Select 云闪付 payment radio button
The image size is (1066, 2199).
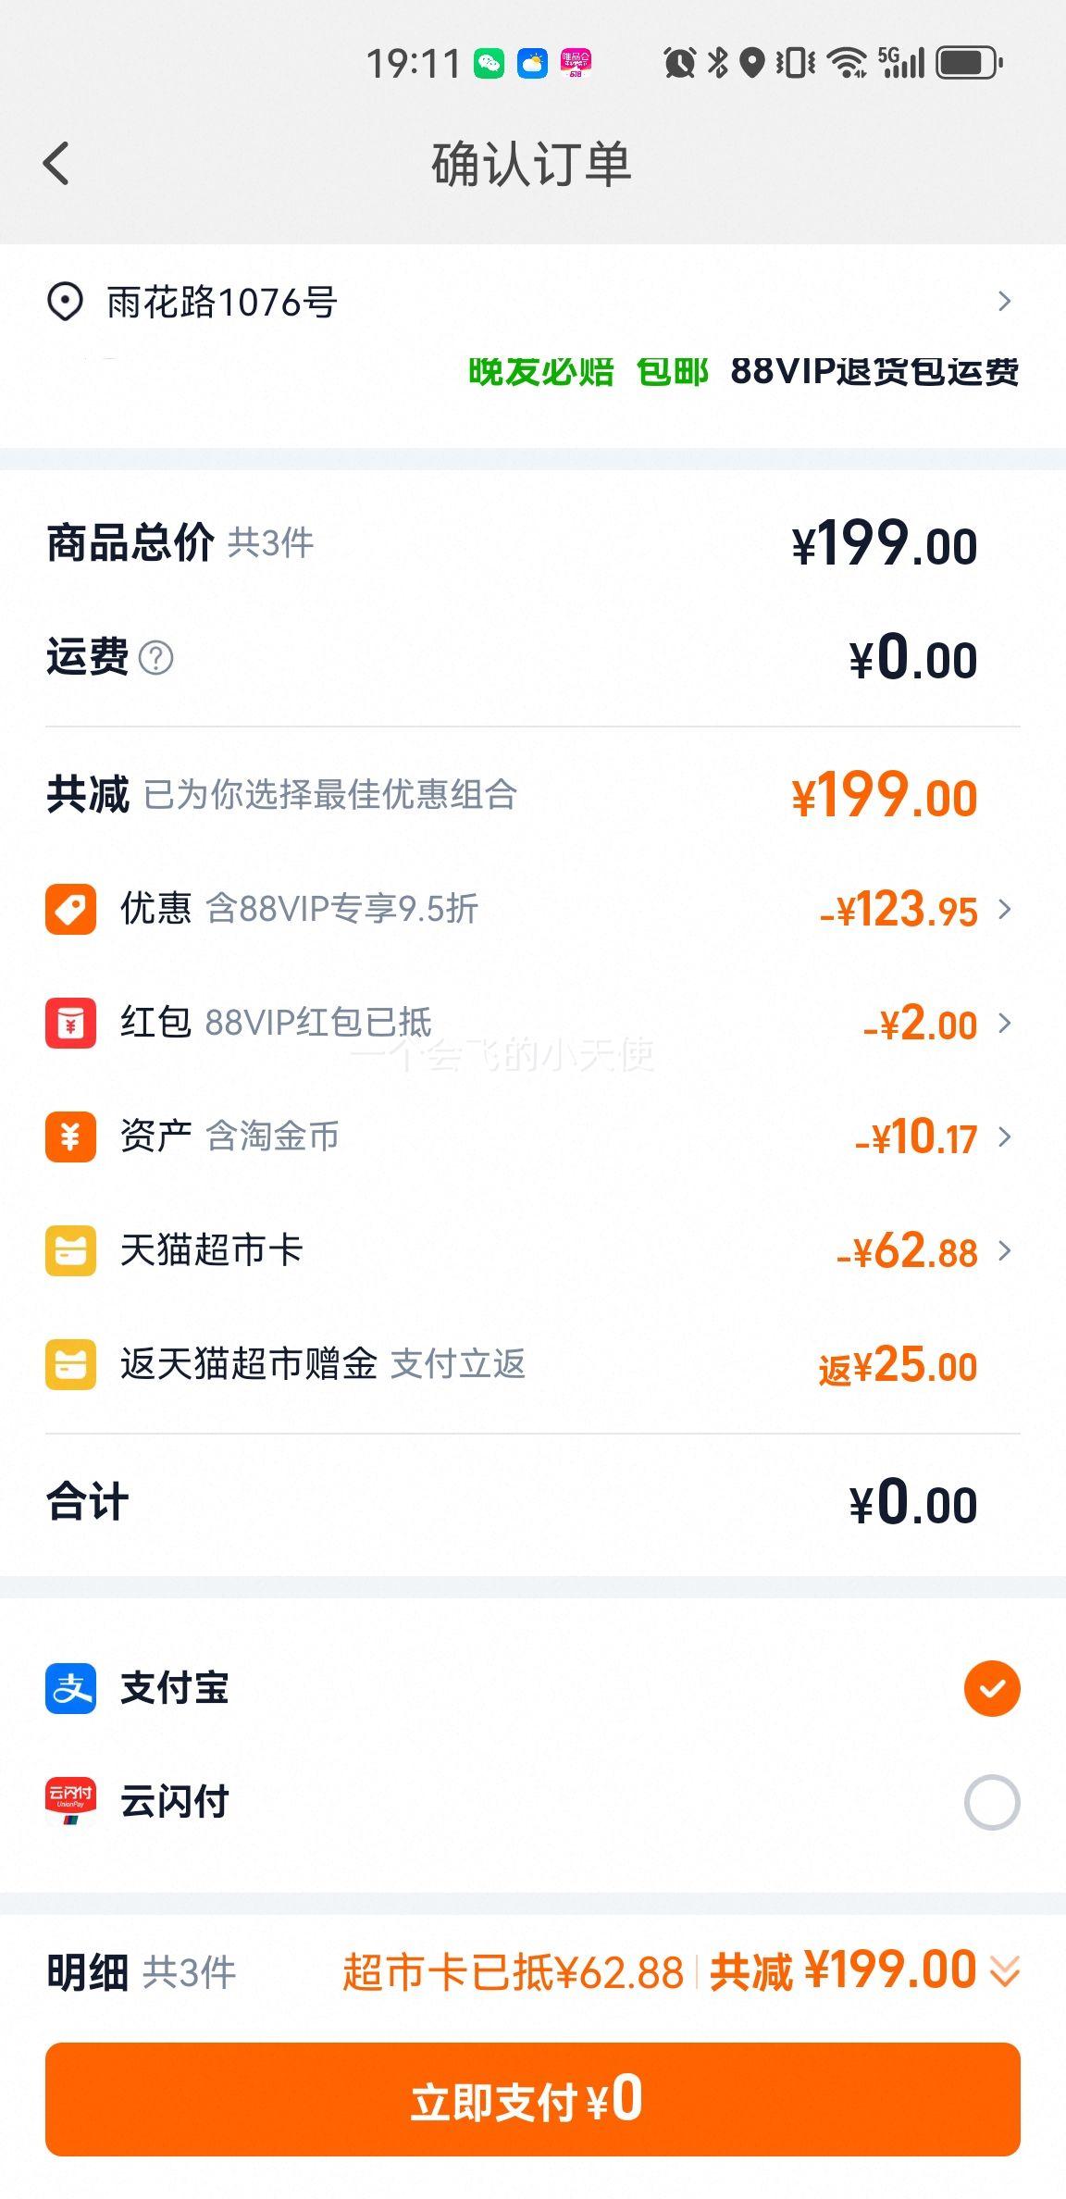pyautogui.click(x=992, y=1802)
